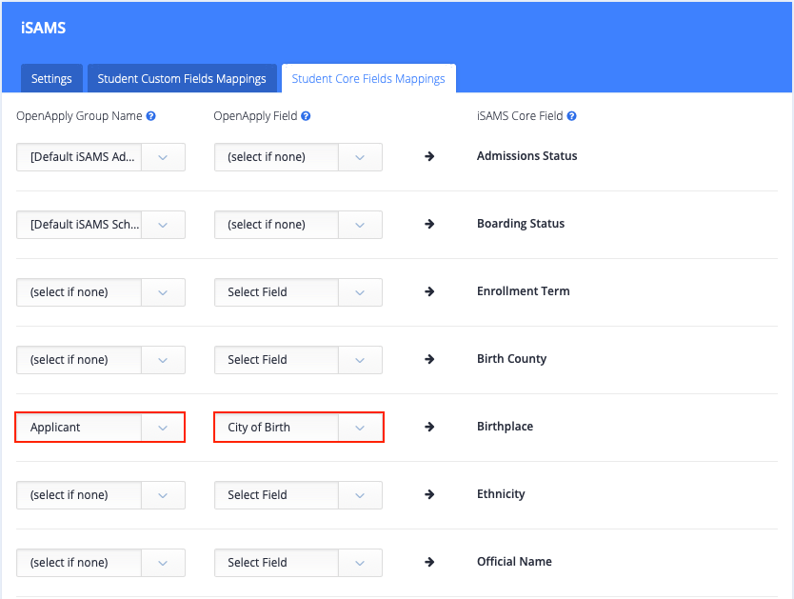This screenshot has height=599, width=794.
Task: Open the Settings tab
Action: [x=51, y=78]
